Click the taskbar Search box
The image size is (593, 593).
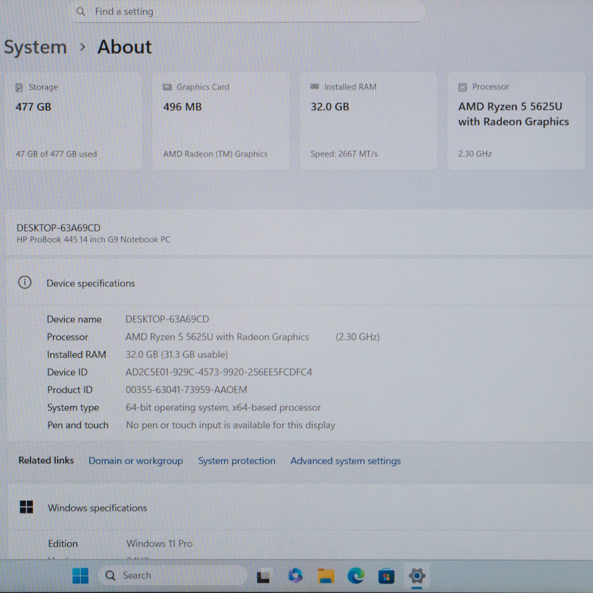pyautogui.click(x=173, y=576)
